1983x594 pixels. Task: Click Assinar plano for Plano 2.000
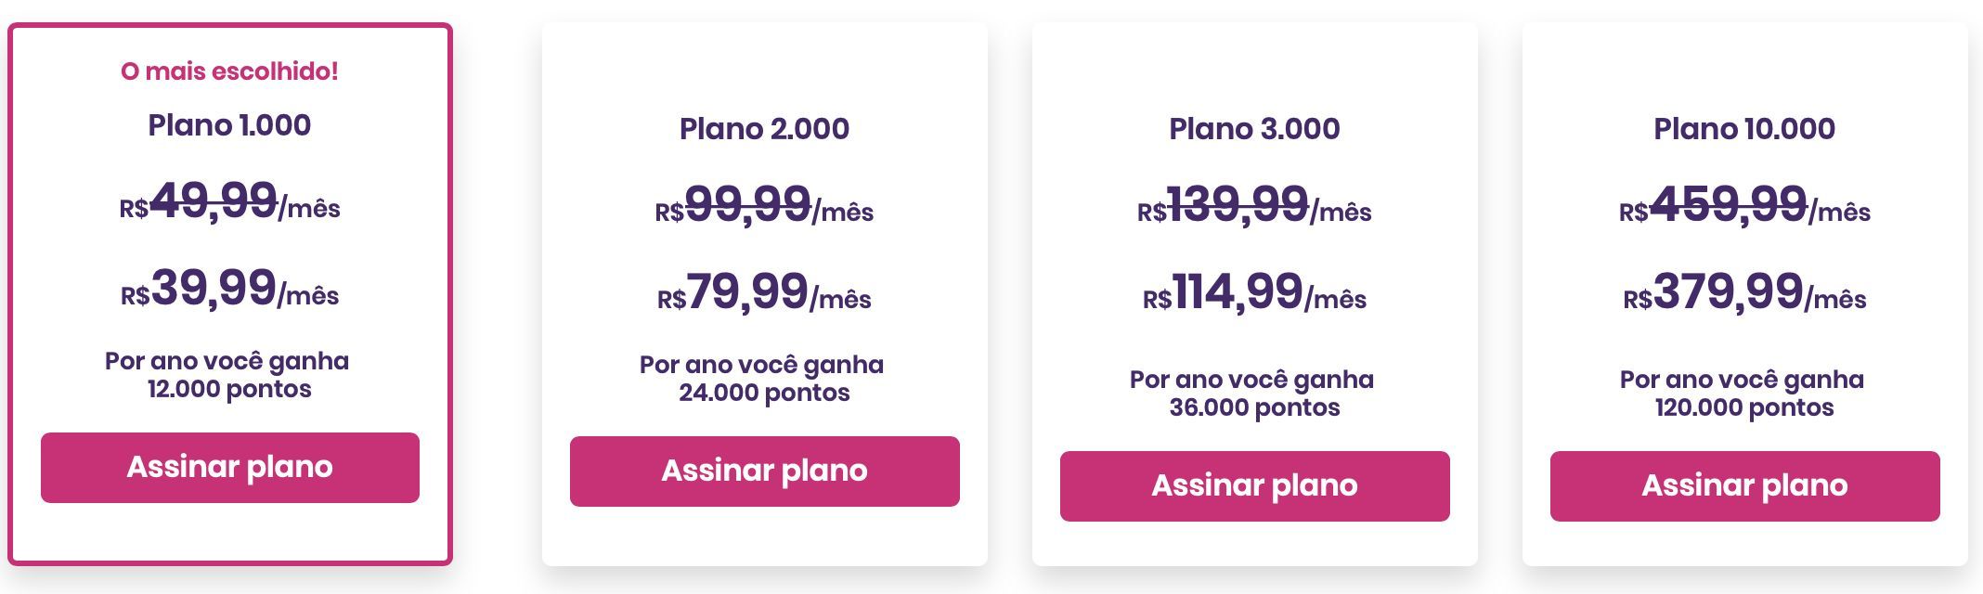pos(764,471)
